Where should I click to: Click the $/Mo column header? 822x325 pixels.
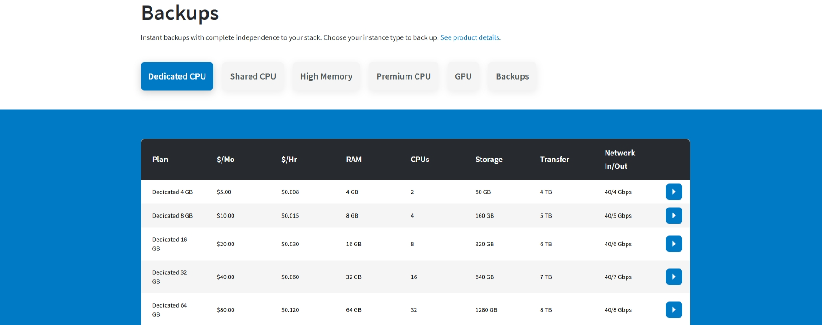(x=226, y=160)
